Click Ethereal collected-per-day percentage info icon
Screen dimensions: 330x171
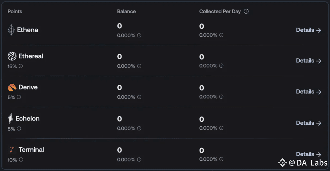pos(221,66)
